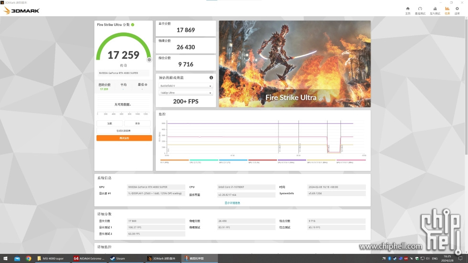468x263 pixels.
Task: Click the 100.37 FPS graphics test 1 value
Action: pyautogui.click(x=156, y=227)
